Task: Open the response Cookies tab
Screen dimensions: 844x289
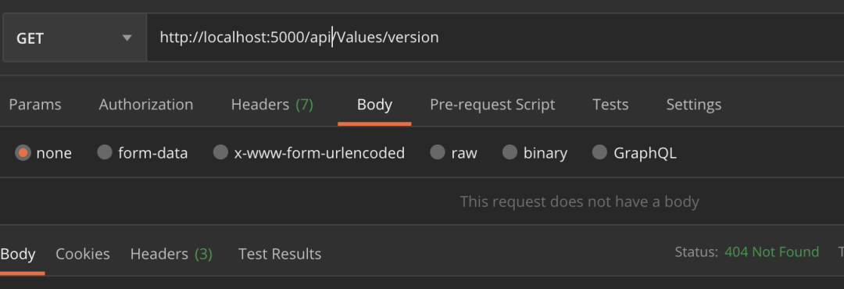Action: point(83,254)
